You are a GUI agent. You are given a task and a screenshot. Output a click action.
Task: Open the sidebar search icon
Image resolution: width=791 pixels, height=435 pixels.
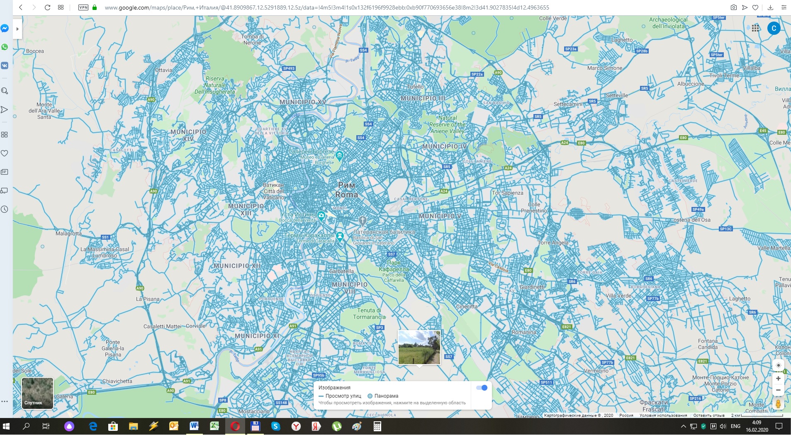click(5, 91)
